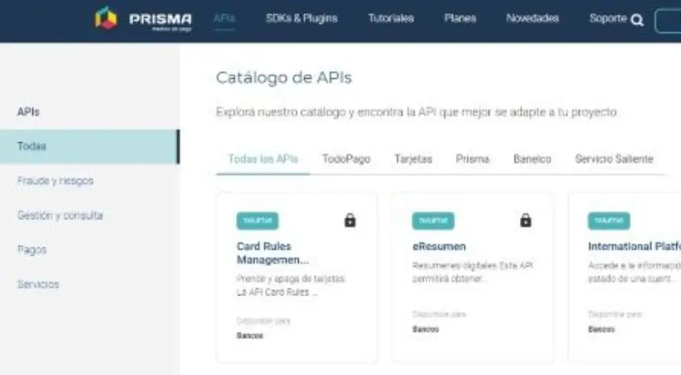Select Todas in the sidebar
This screenshot has height=375, width=681.
pos(90,146)
